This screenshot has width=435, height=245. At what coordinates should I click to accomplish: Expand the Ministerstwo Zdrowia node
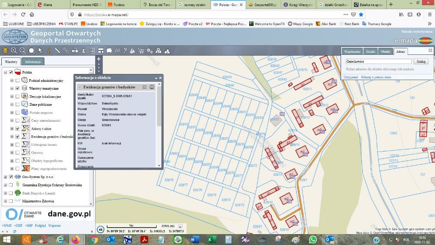(x=5, y=201)
